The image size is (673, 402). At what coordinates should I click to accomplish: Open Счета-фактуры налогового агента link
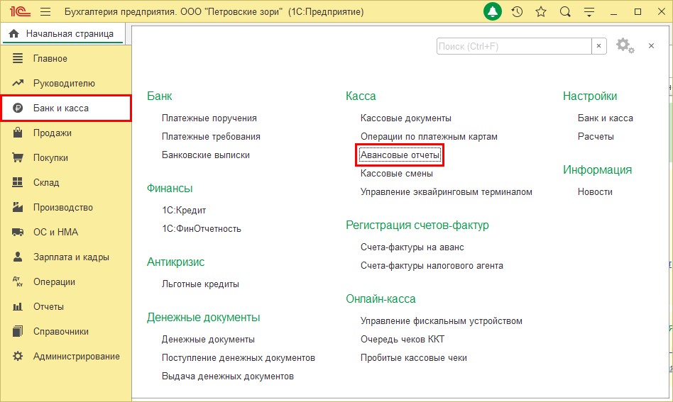[x=432, y=266]
